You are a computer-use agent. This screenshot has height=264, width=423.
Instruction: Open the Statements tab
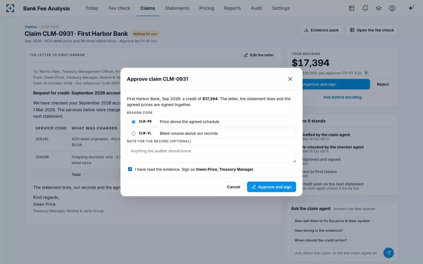tap(177, 8)
